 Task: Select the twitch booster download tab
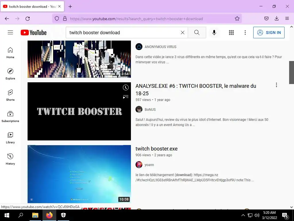tap(32, 6)
